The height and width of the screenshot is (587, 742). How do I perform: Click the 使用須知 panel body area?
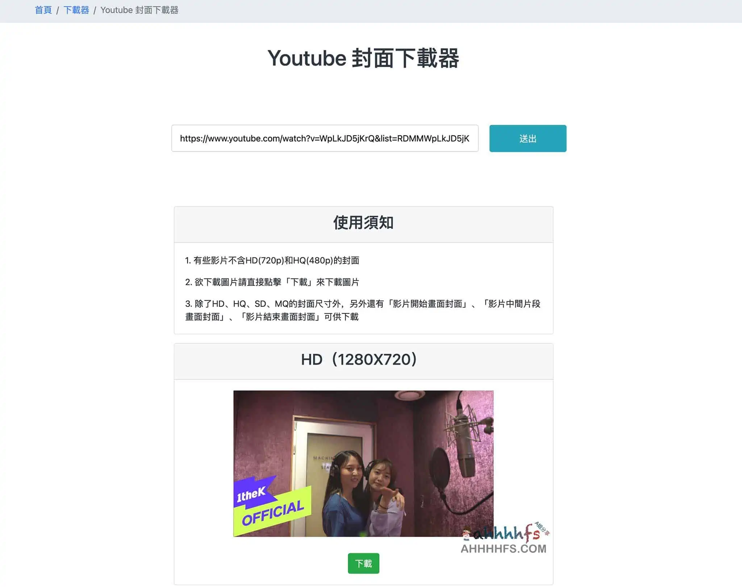pyautogui.click(x=363, y=289)
